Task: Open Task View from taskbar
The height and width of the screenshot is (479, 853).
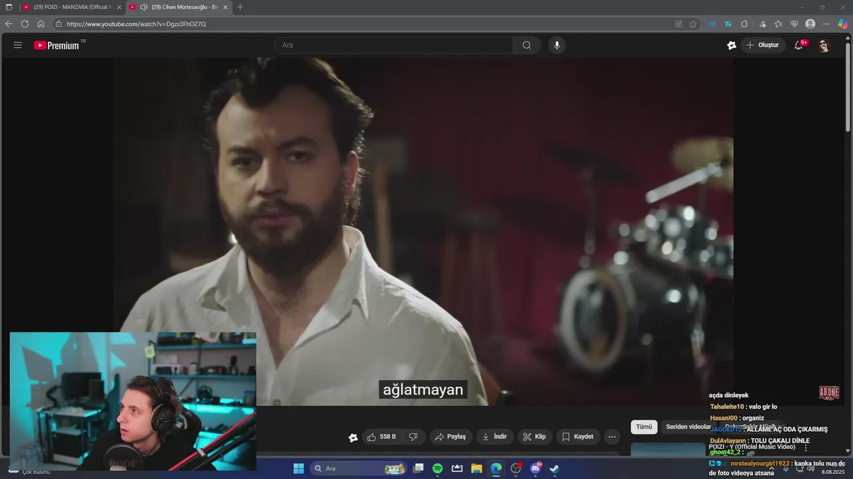Action: (419, 468)
